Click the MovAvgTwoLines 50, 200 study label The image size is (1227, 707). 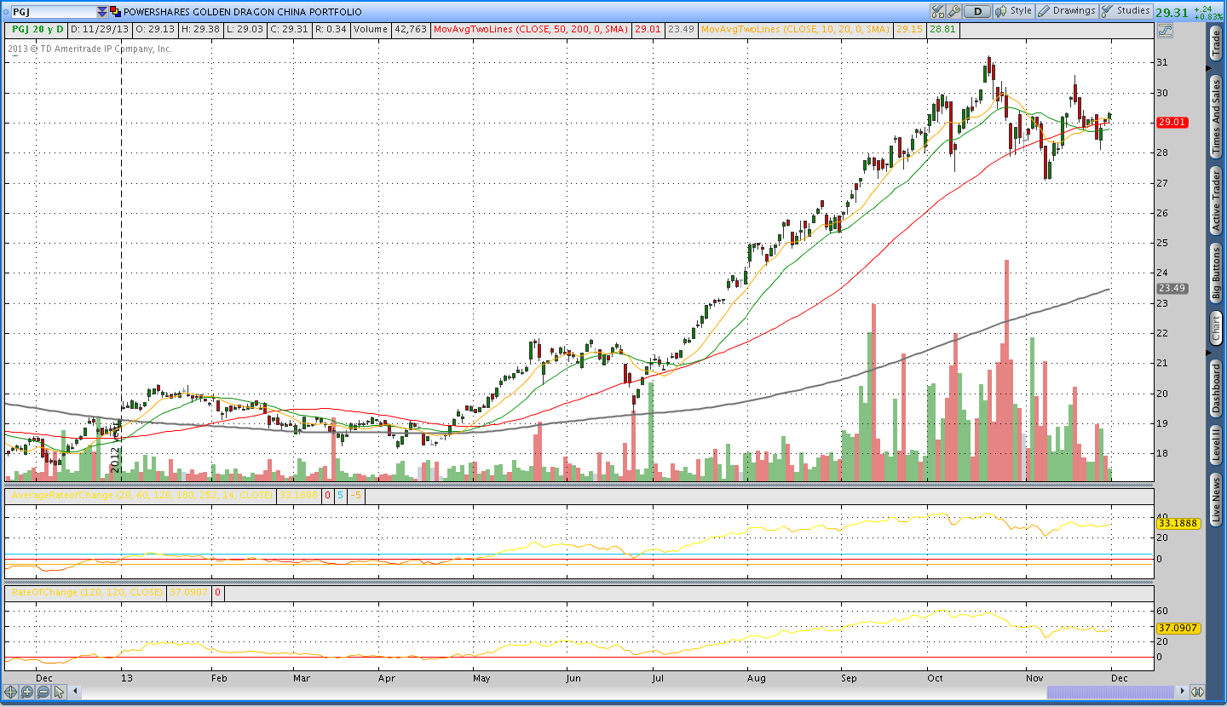point(531,29)
